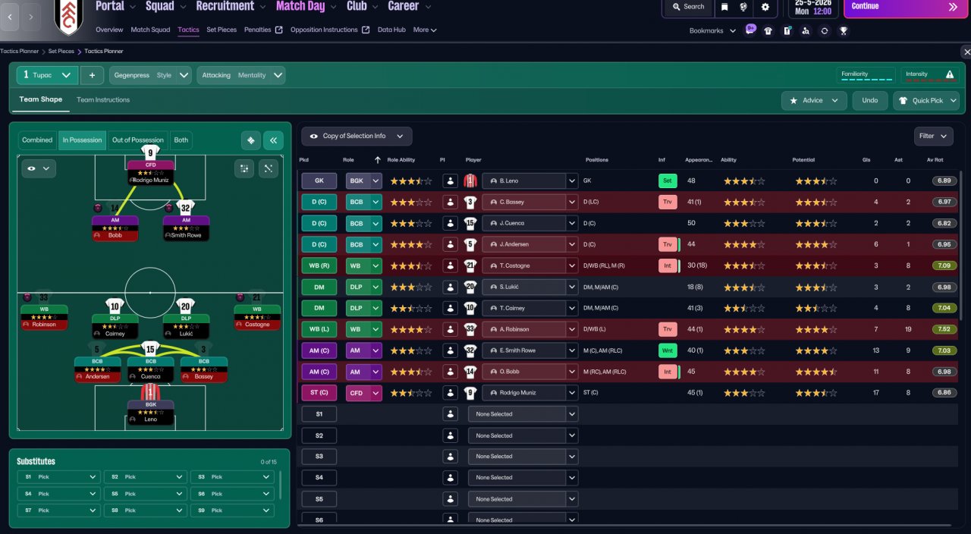Click the alert document shortcut icon

[787, 31]
